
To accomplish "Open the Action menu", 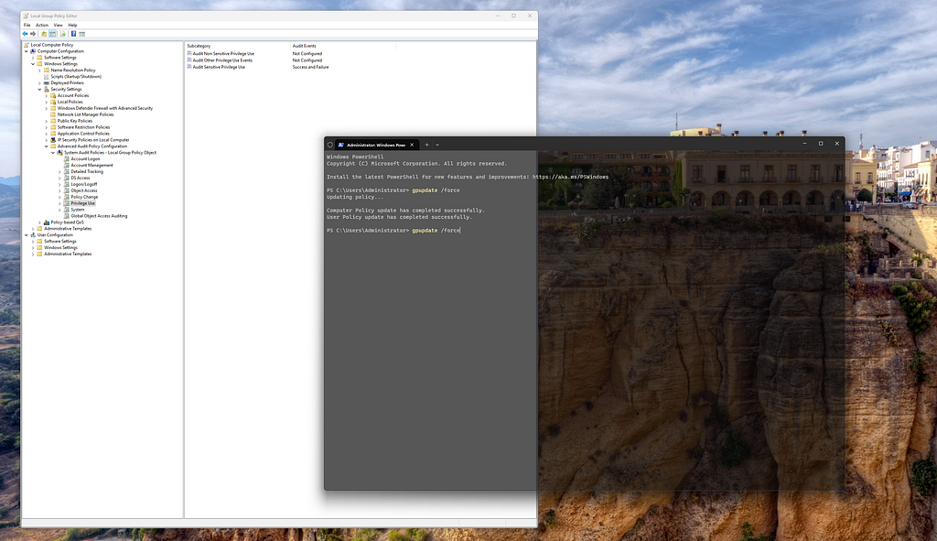I will click(x=42, y=25).
